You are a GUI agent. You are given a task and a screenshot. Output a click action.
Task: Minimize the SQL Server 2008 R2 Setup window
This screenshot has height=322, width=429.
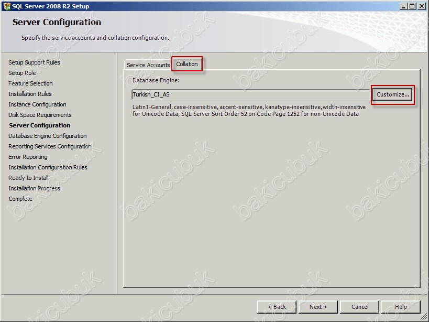403,6
